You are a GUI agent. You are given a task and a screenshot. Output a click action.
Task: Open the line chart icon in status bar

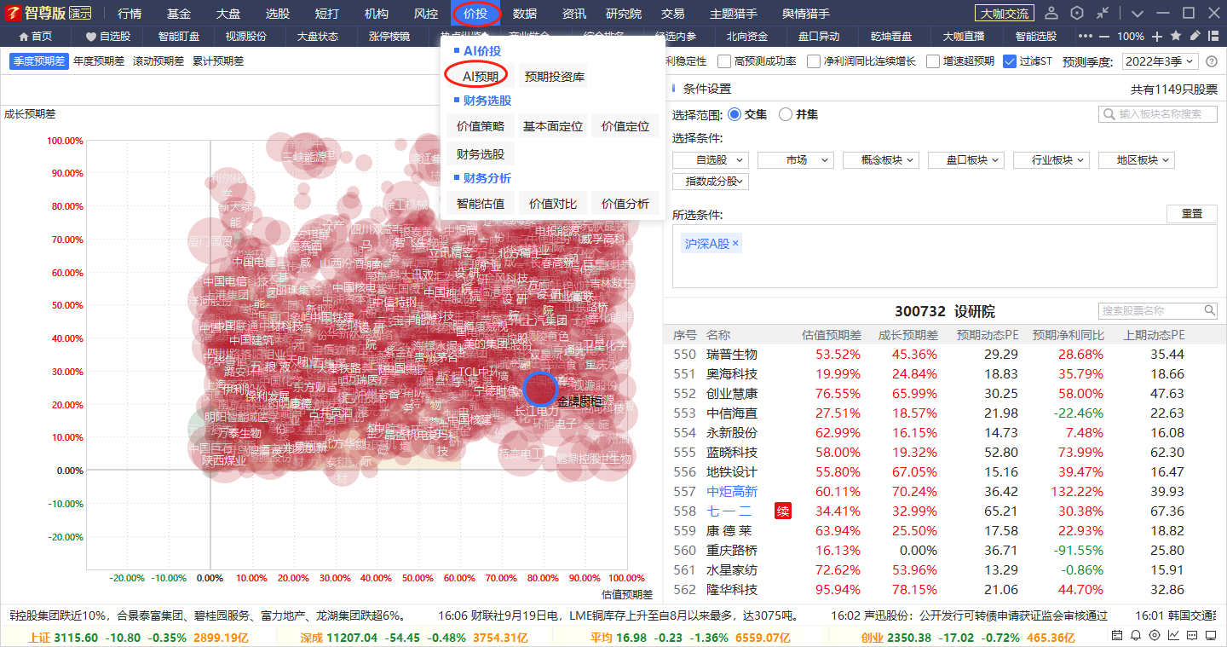tap(1173, 635)
